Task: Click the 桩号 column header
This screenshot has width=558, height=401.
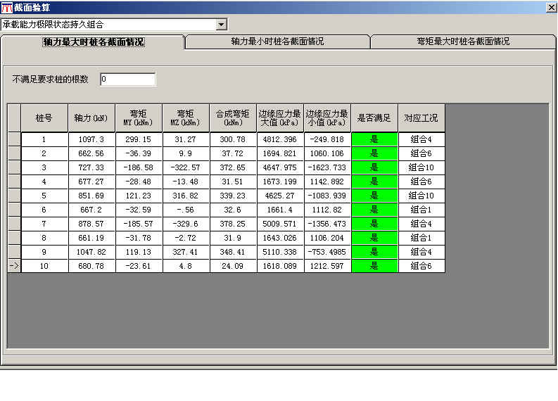Action: [x=44, y=118]
